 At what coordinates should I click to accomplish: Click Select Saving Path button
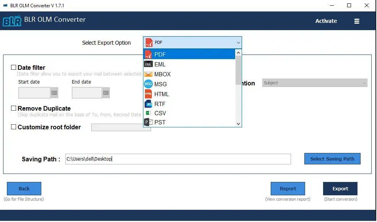point(332,159)
